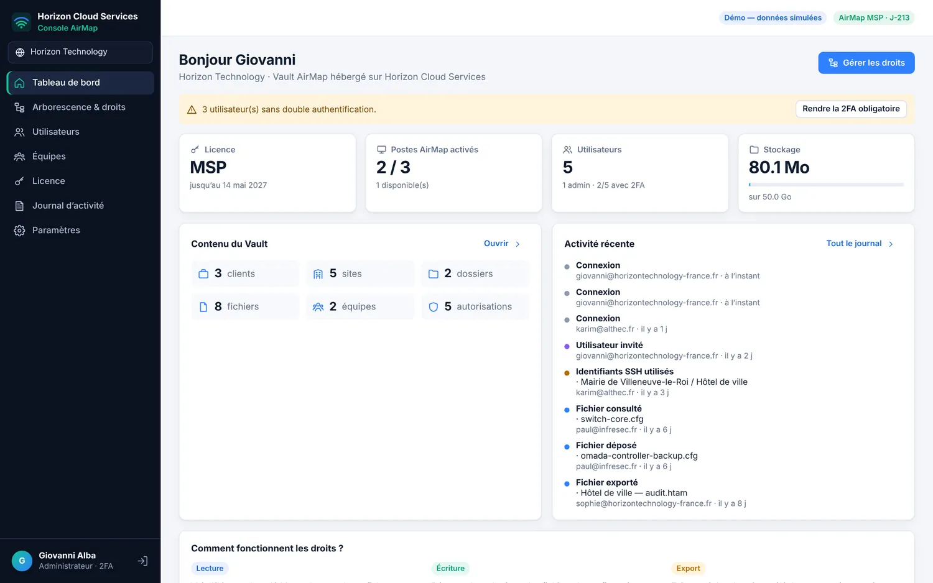Image resolution: width=933 pixels, height=583 pixels.
Task: Open the Horizon Technology organization selector
Action: point(80,52)
